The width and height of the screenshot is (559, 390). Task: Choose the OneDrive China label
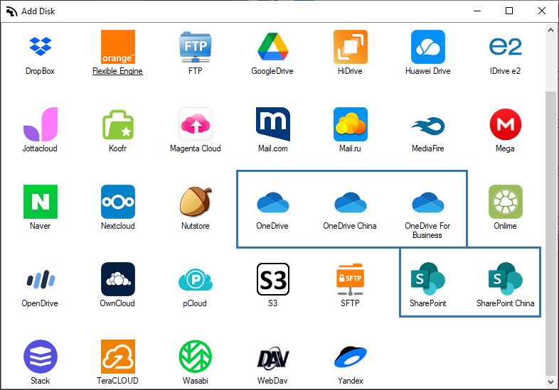point(350,226)
